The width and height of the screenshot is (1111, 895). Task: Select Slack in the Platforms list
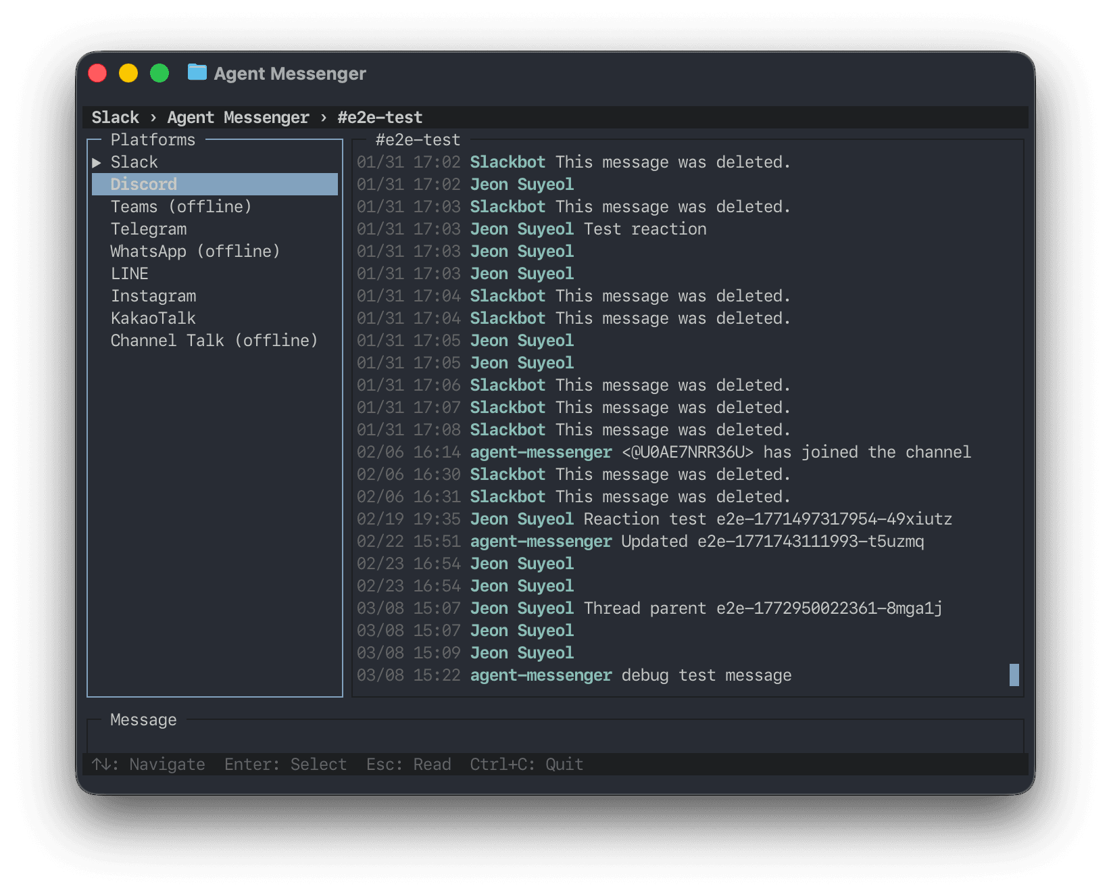(x=134, y=162)
